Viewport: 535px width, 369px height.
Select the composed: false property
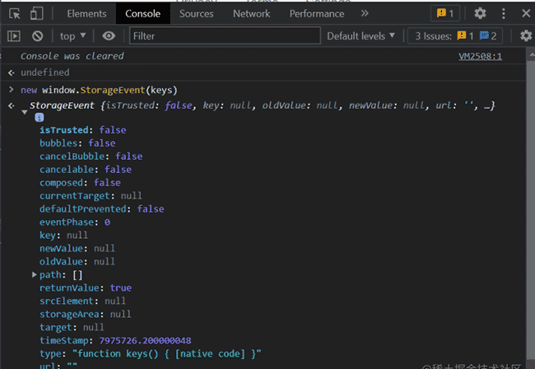pyautogui.click(x=80, y=183)
